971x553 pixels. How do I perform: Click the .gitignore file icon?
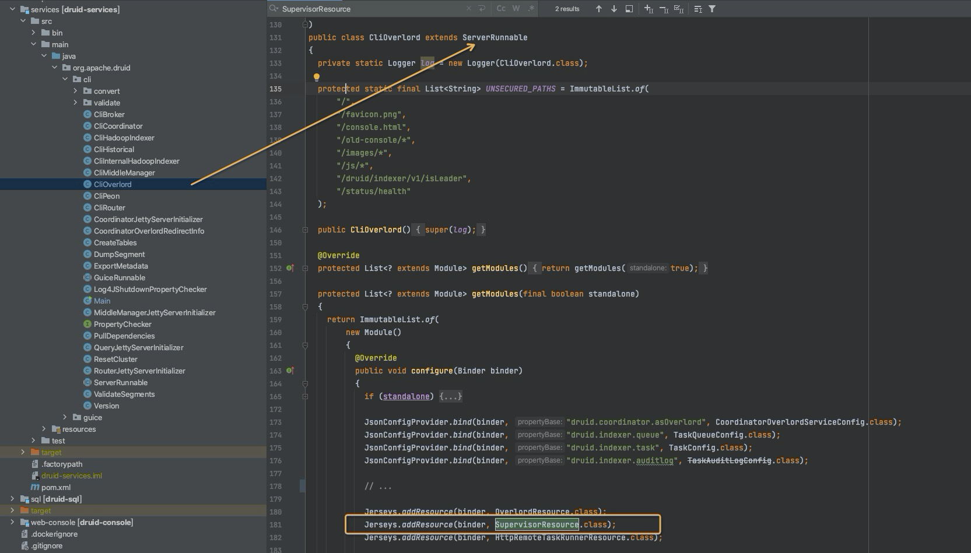pyautogui.click(x=24, y=545)
